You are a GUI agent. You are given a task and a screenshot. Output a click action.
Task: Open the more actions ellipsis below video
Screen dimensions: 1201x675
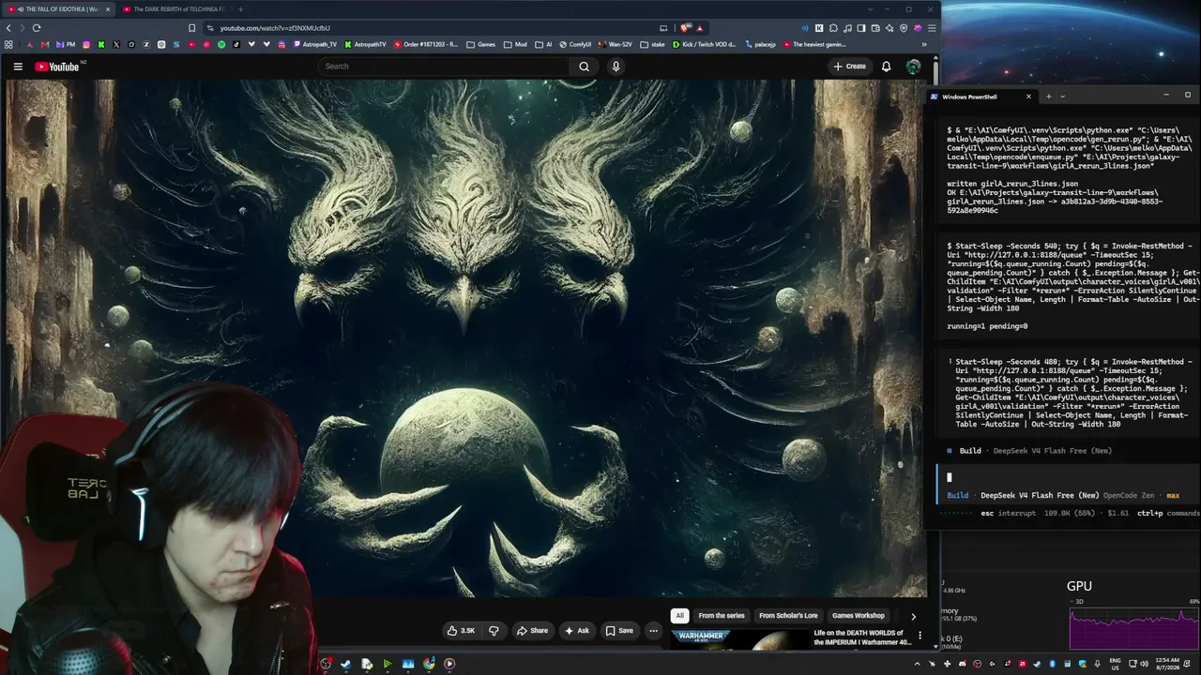[653, 631]
